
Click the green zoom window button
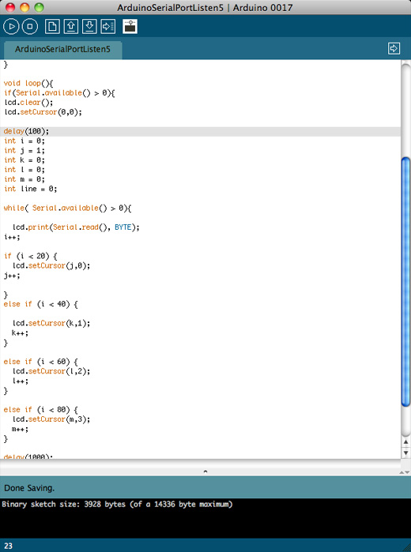(x=39, y=7)
